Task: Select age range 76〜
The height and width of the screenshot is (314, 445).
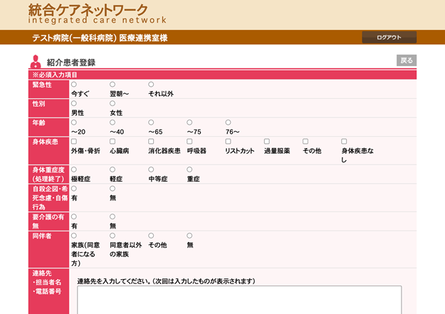Action: [x=228, y=122]
